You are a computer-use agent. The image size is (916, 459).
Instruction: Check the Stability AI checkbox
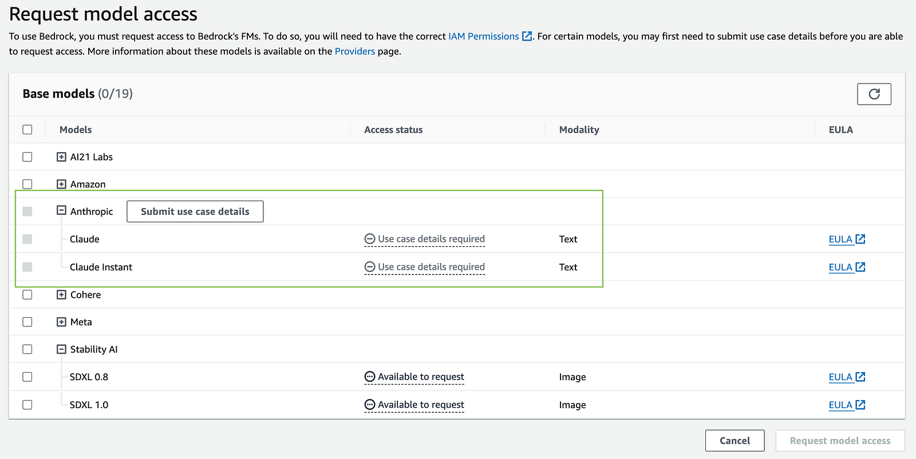(27, 349)
